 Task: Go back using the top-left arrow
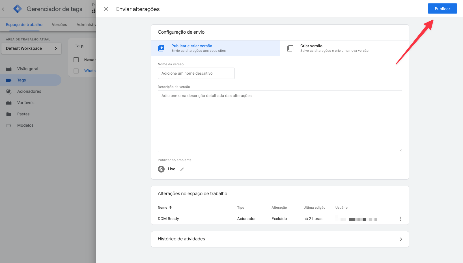pos(4,9)
